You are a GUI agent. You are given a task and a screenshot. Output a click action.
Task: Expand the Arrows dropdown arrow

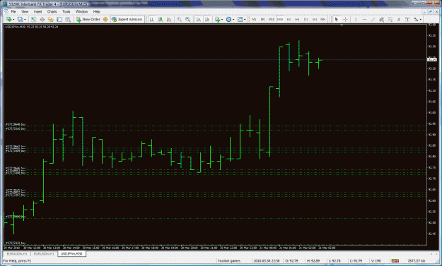coord(421,19)
